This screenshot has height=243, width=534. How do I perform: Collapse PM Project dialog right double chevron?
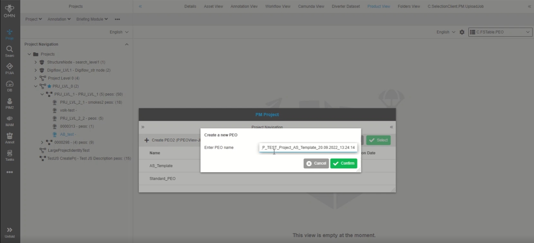[x=392, y=127]
